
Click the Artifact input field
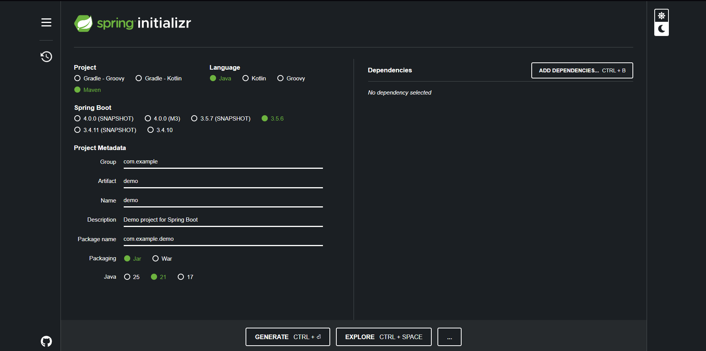click(223, 181)
